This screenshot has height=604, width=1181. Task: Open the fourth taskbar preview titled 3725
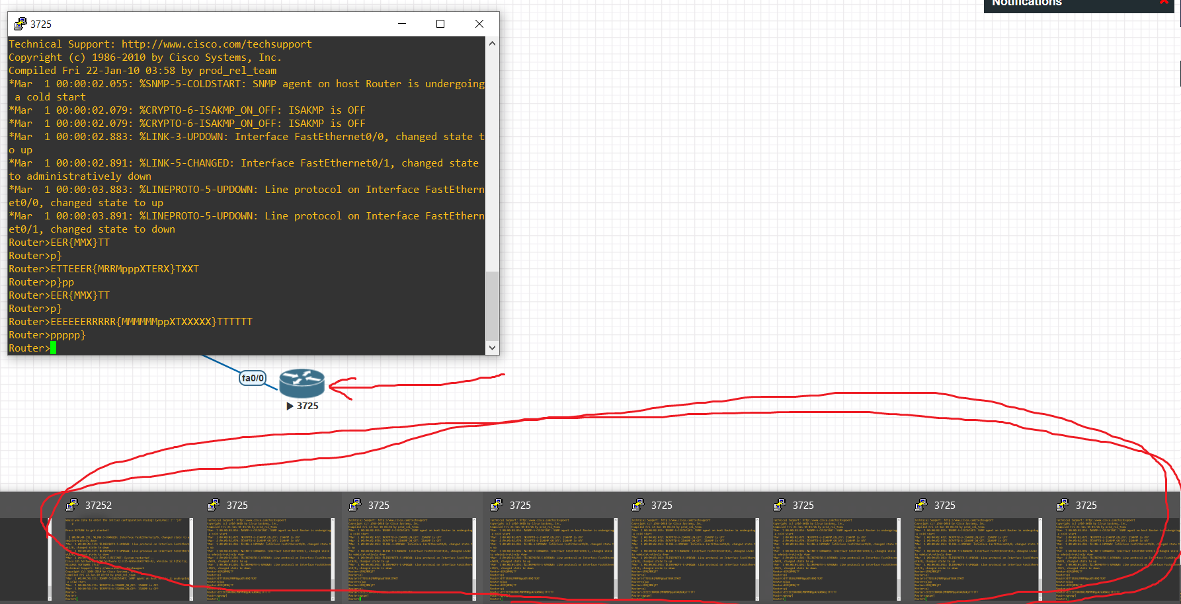pos(552,559)
